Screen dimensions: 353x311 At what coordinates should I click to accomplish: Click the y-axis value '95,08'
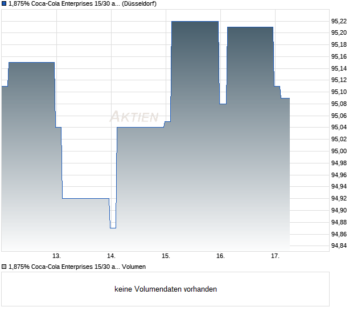pos(339,104)
